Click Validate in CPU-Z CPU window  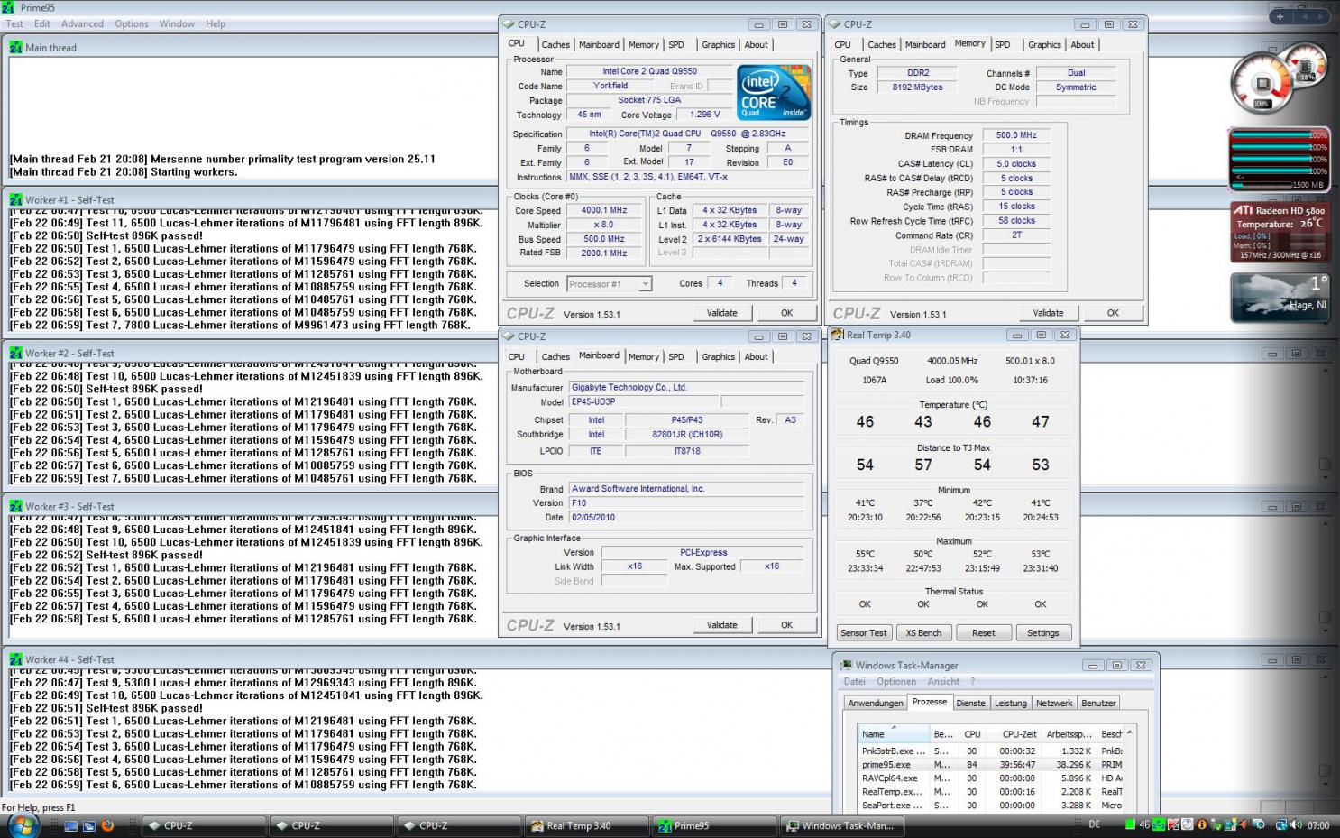[721, 313]
